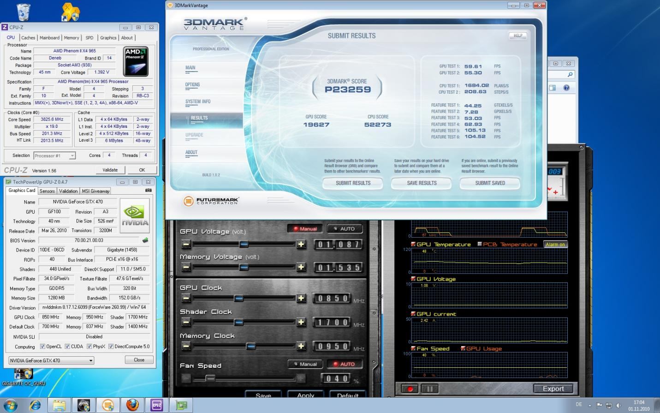Image resolution: width=660 pixels, height=413 pixels.
Task: Toggle the OpenCL checkbox in GPU-Z
Action: click(42, 347)
